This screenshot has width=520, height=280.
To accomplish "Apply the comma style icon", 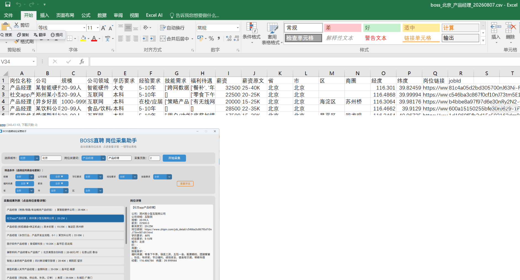I will pyautogui.click(x=219, y=38).
